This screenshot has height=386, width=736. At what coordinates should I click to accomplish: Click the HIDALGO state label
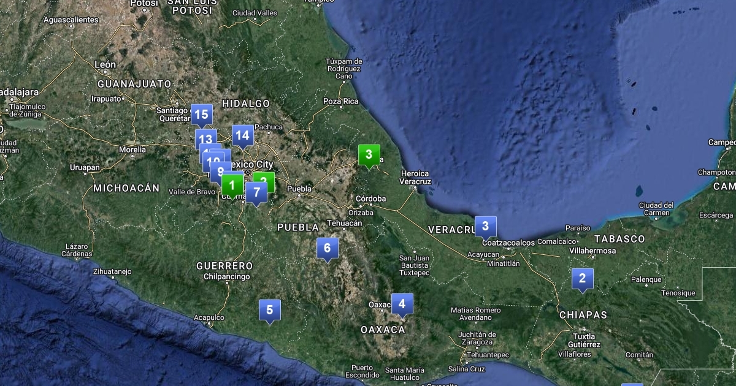click(246, 104)
